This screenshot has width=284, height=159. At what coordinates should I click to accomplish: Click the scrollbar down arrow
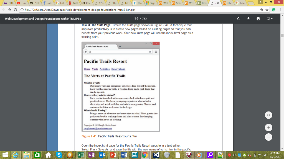click(x=282, y=149)
